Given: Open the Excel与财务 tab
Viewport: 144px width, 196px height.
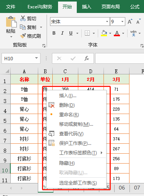Looking at the screenshot, I should pos(40,7).
